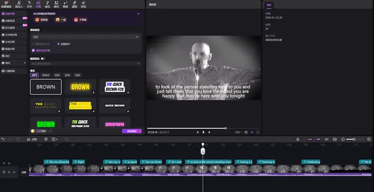Step to the previous frame

coord(198,132)
